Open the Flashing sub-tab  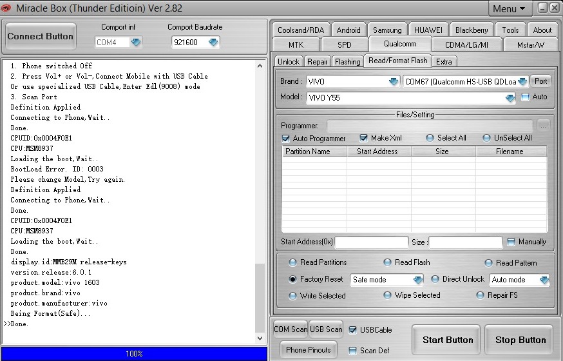click(x=347, y=62)
